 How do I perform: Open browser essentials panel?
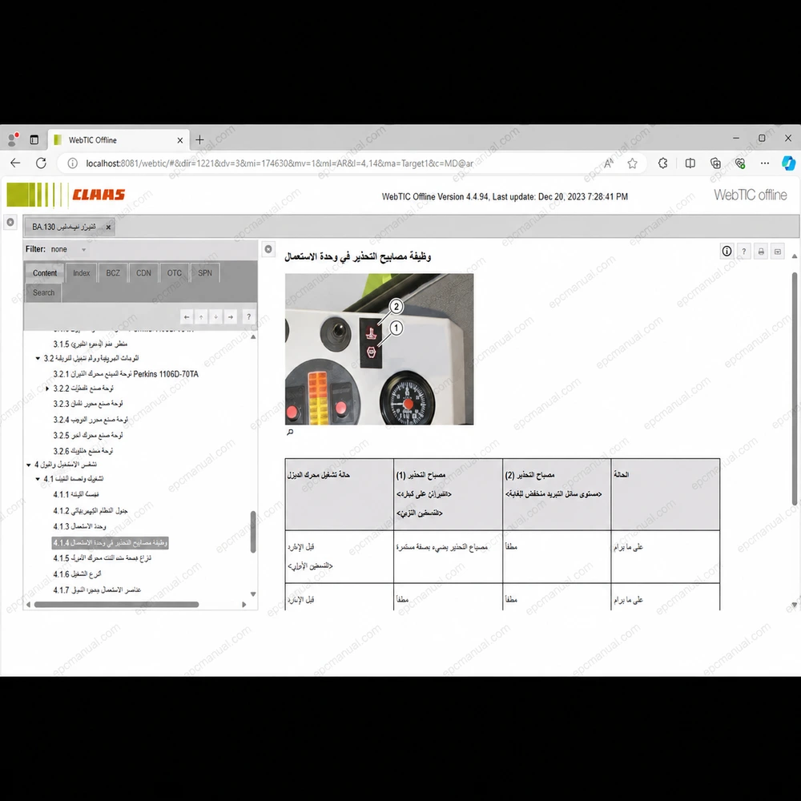(739, 163)
